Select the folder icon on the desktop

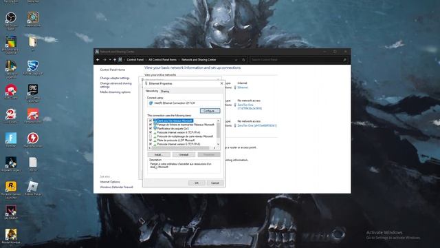pos(33,42)
